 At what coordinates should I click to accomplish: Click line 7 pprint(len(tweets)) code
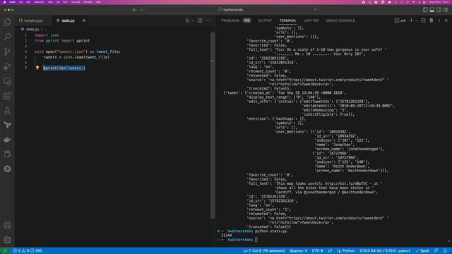[x=64, y=68]
